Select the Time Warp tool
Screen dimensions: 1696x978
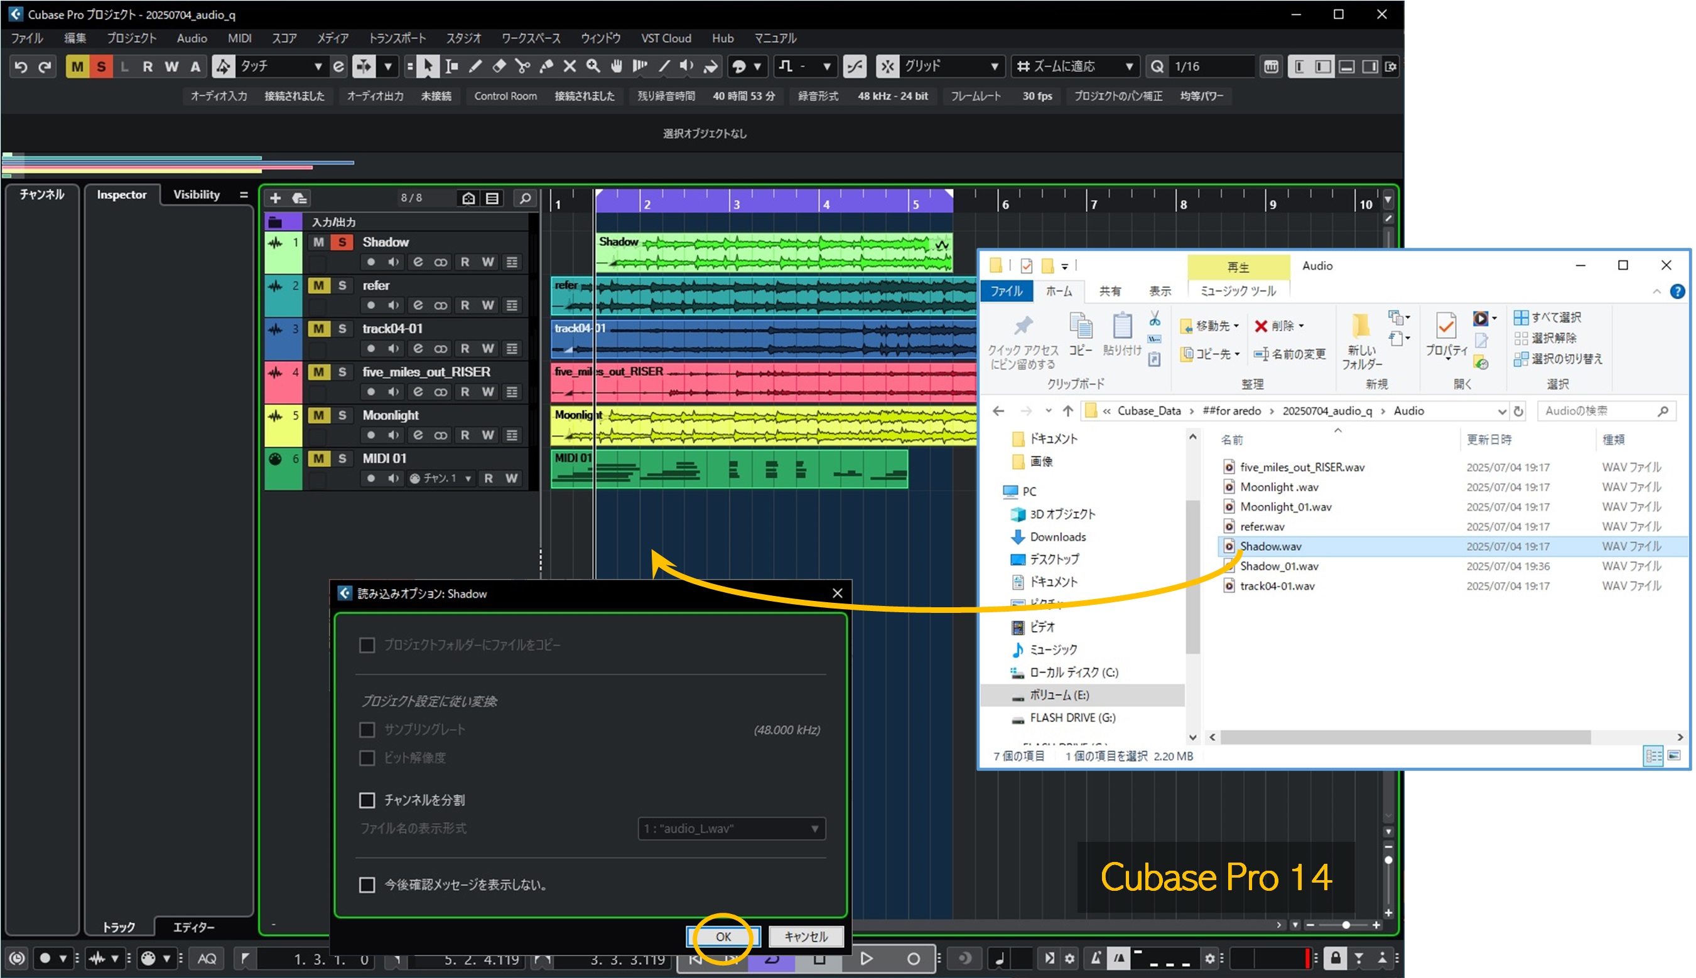[640, 66]
